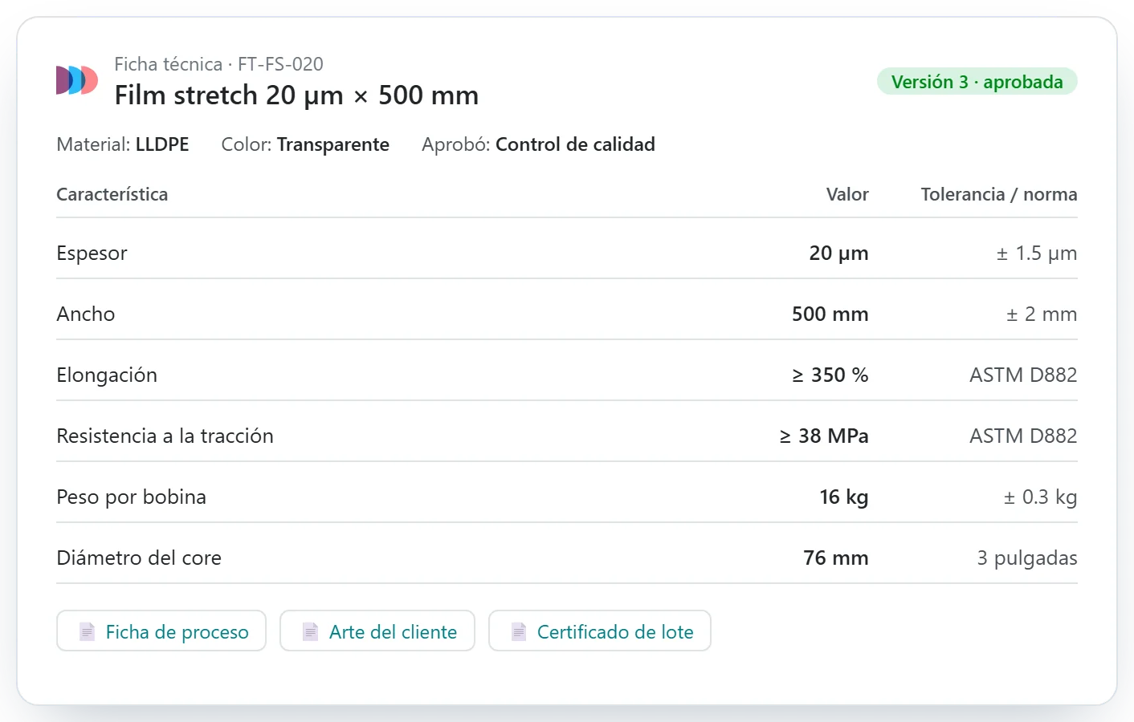The image size is (1134, 722).
Task: Click the document icon in Certificado de lote
Action: [519, 632]
